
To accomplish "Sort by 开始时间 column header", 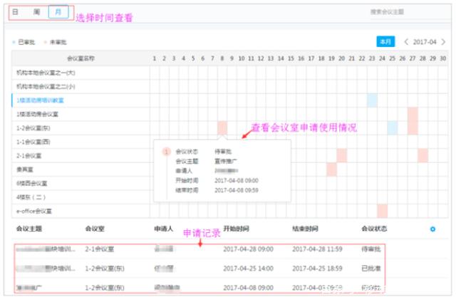I will [237, 229].
